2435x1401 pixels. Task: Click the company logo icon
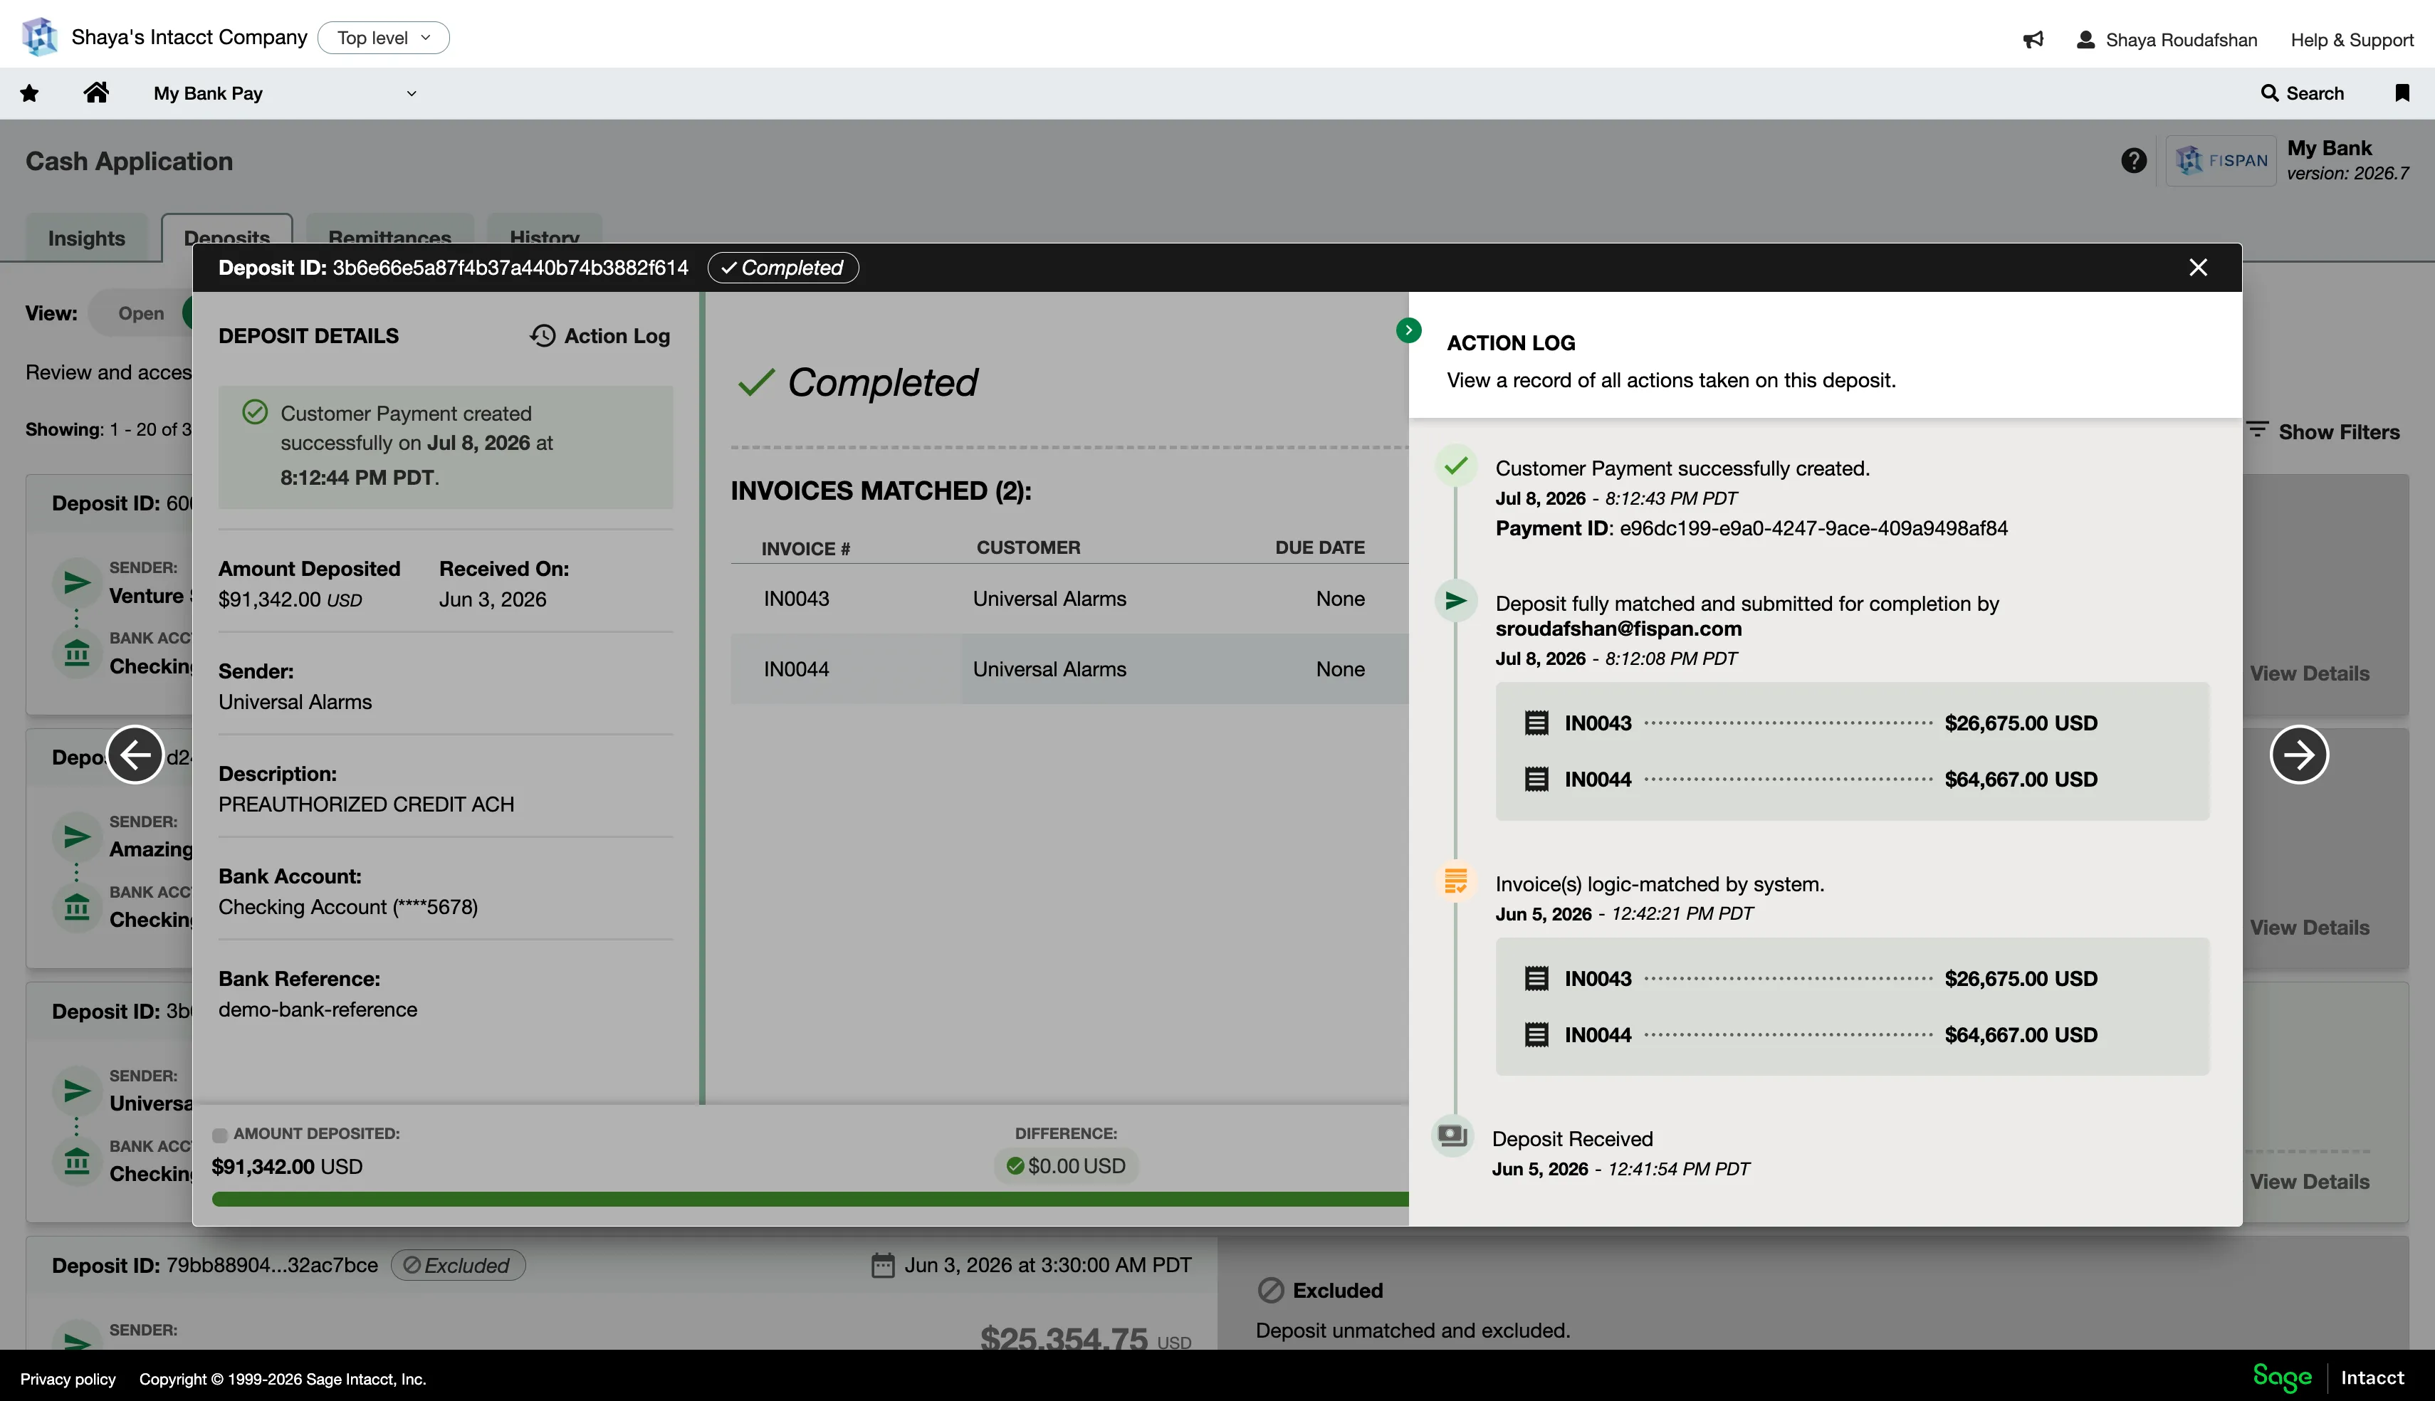coord(39,36)
